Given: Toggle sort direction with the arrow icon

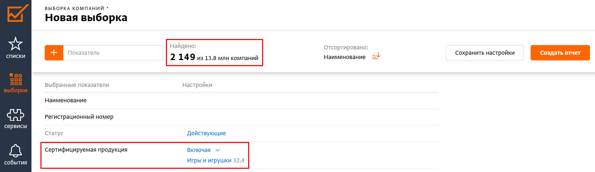Looking at the screenshot, I should click(376, 56).
